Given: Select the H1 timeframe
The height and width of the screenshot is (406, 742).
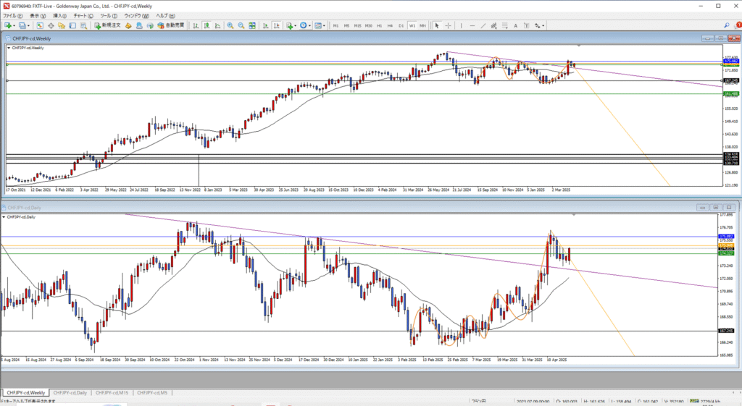Looking at the screenshot, I should pyautogui.click(x=380, y=25).
